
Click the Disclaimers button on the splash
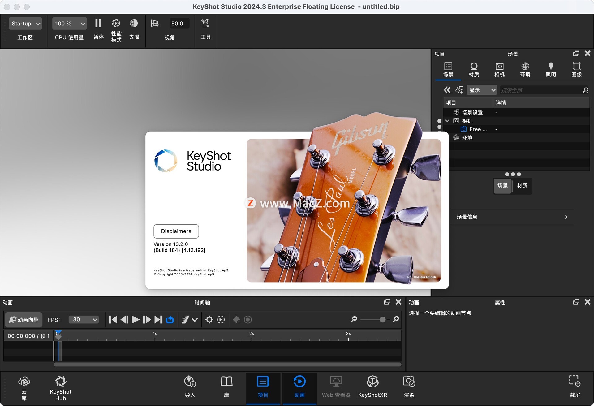(176, 231)
